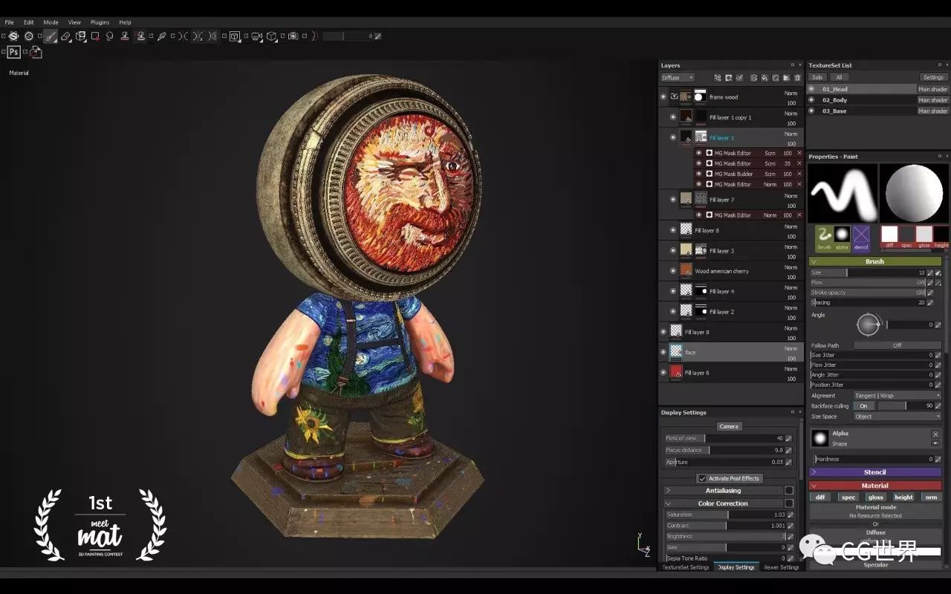
Task: Click the Add mask icon in Layers panel
Action: pos(728,77)
